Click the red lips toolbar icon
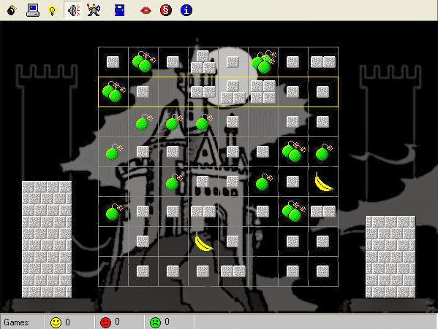 (x=146, y=11)
